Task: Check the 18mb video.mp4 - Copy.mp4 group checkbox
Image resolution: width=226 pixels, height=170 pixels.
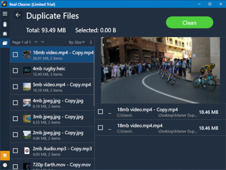Action: (x=15, y=55)
